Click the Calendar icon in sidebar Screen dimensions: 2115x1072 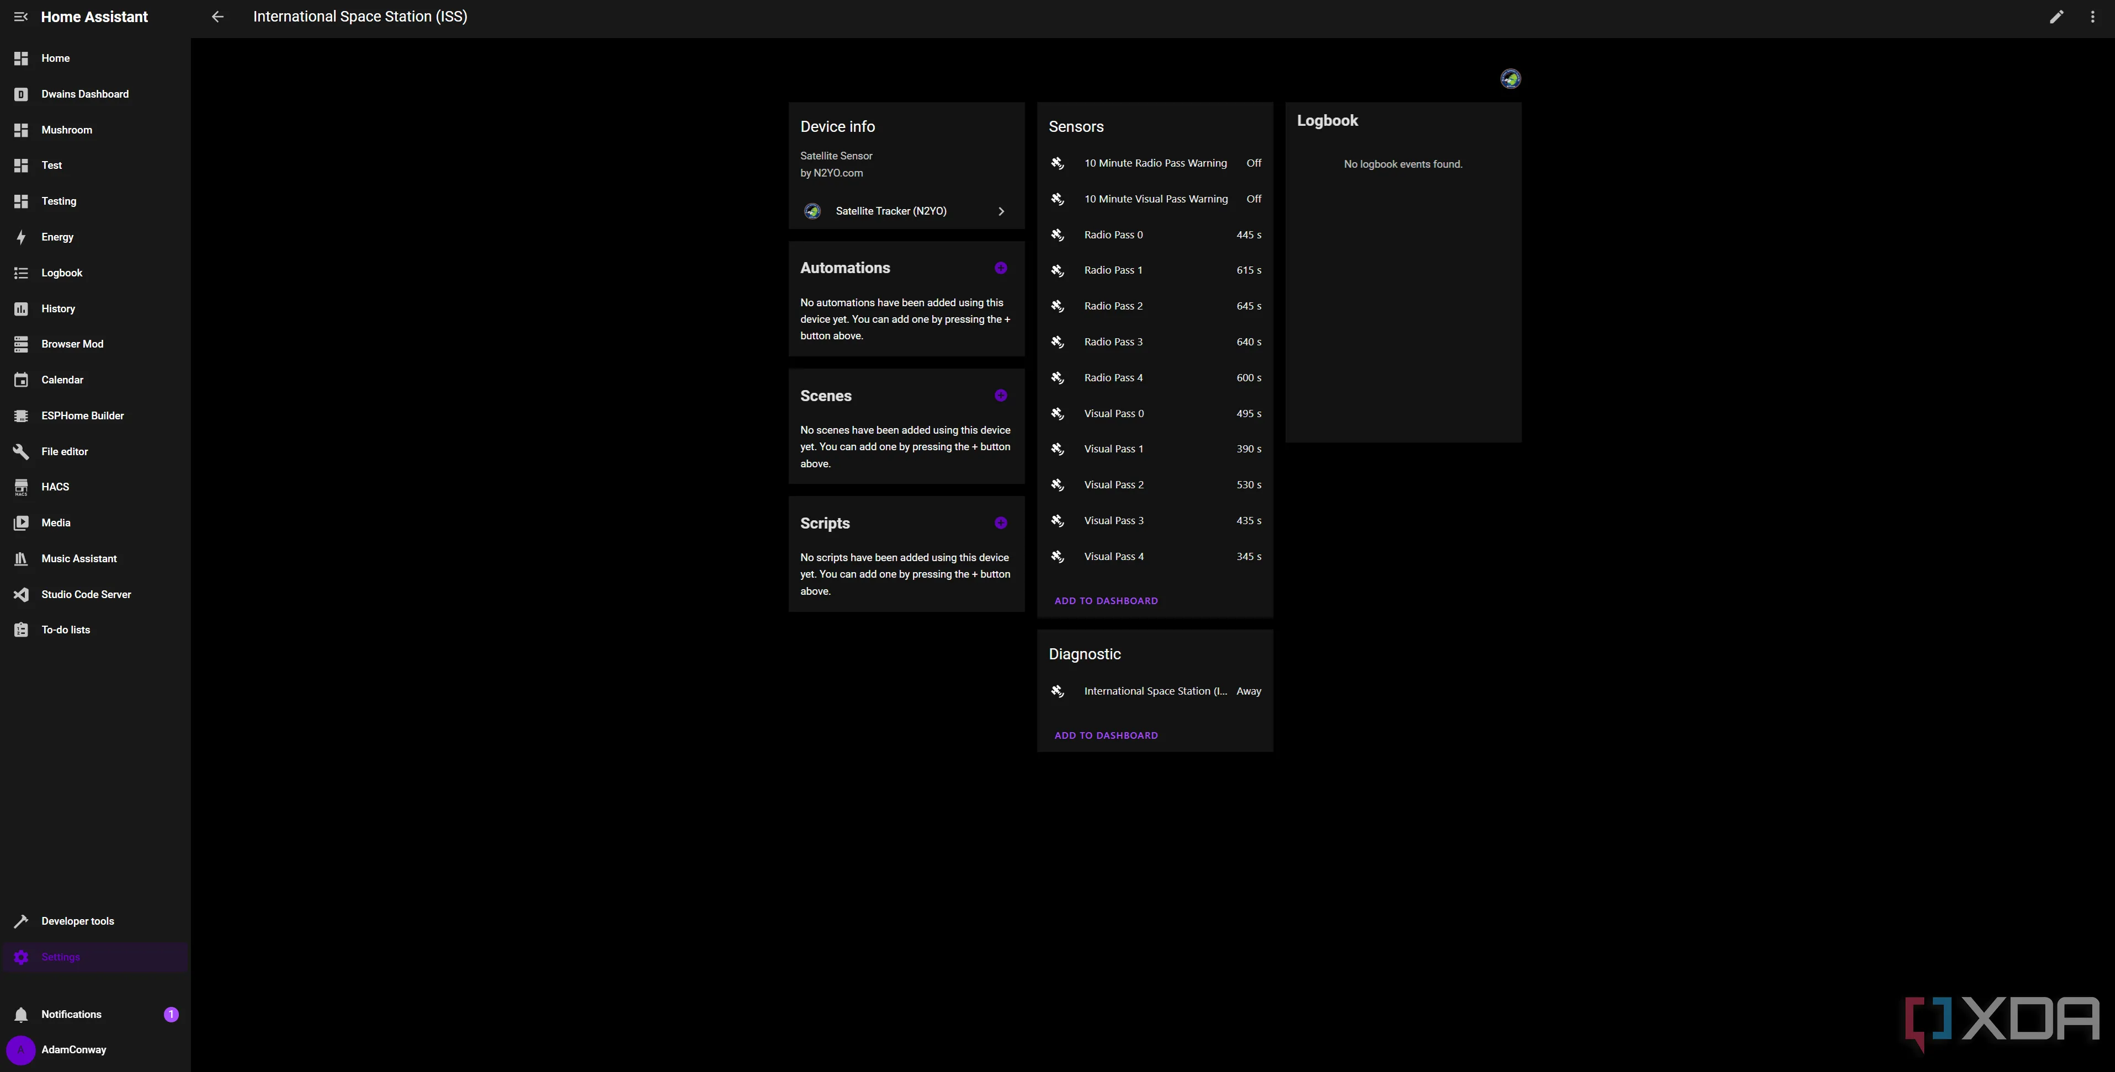click(22, 380)
